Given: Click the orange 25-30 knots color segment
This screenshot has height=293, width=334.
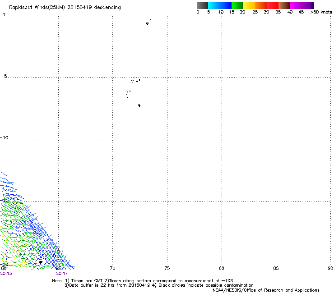Looking at the screenshot, I should 261,5.
